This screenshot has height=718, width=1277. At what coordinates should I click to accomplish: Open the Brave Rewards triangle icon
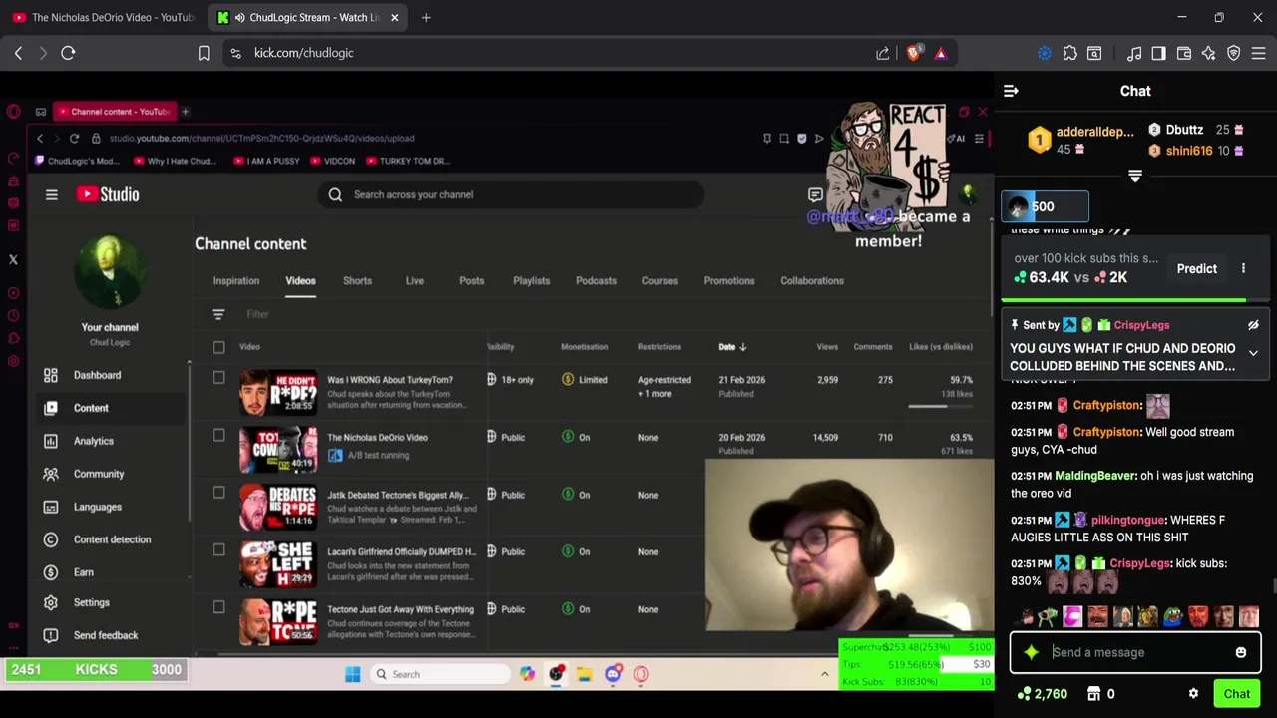pos(940,53)
